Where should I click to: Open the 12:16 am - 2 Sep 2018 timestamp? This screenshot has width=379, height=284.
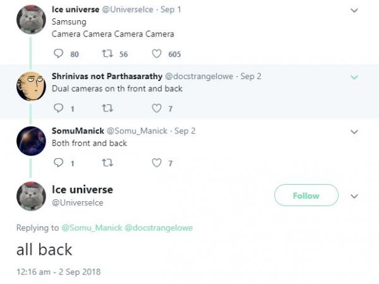point(59,271)
